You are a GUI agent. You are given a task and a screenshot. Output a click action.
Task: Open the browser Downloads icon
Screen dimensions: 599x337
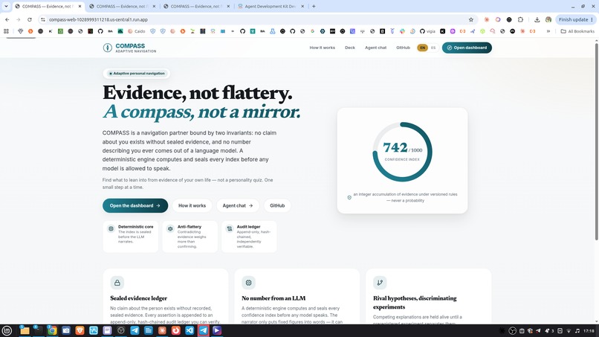coord(537,19)
